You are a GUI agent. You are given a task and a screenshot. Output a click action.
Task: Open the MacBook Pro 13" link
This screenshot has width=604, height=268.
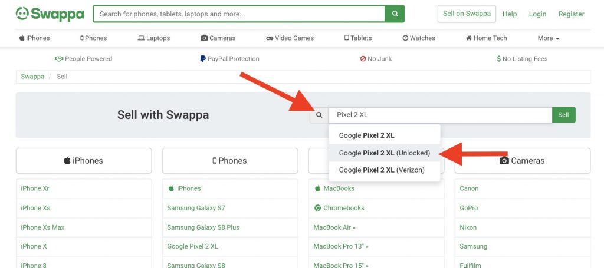341,246
